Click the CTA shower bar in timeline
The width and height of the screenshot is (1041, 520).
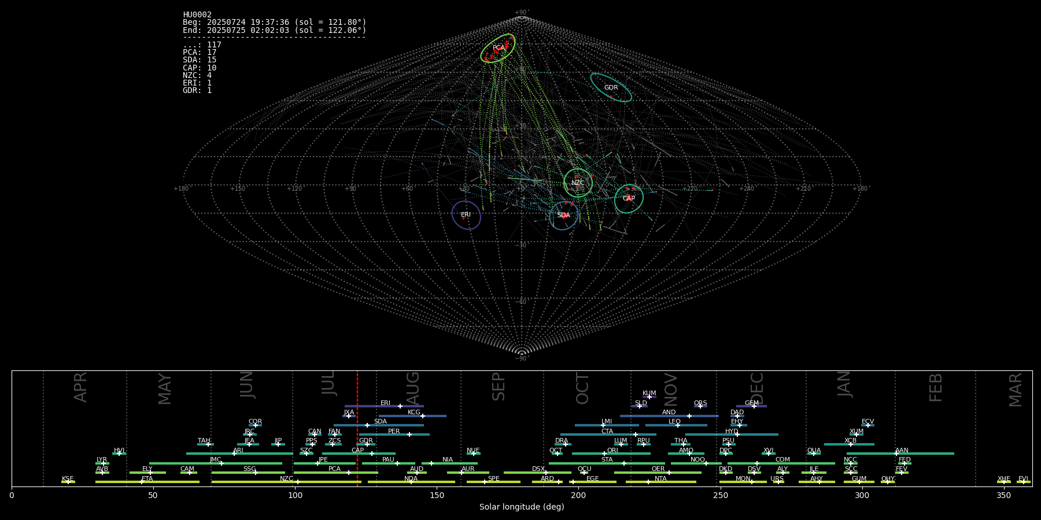coord(608,434)
